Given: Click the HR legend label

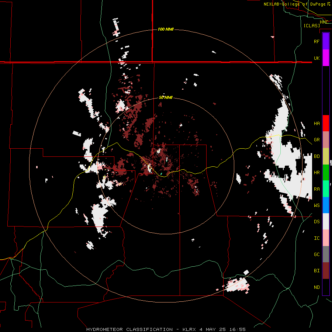Looking at the screenshot, I should 317,173.
